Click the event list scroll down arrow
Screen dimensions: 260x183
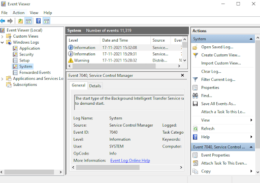coord(185,60)
